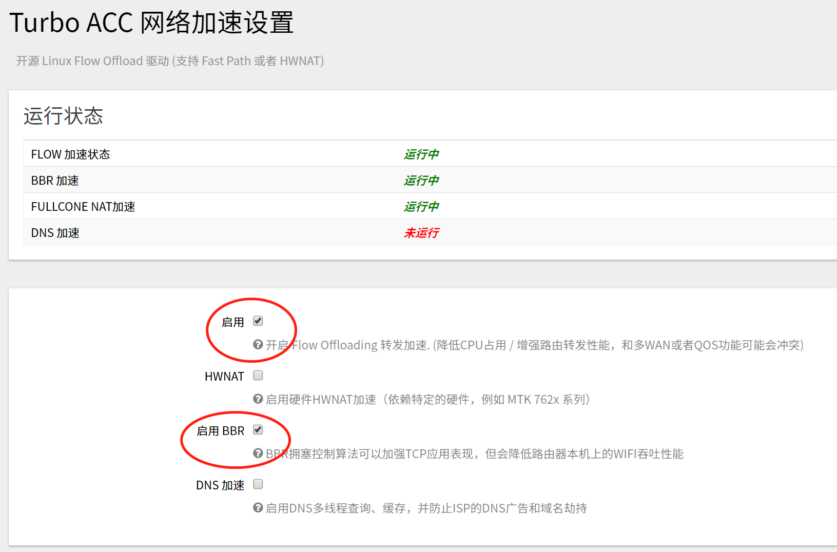The width and height of the screenshot is (837, 552).
Task: Click the 运行中 status beside BBR 加速
Action: pos(421,180)
